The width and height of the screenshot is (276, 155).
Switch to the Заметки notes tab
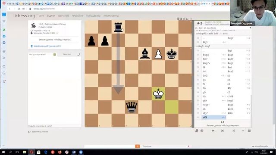[x=67, y=54]
